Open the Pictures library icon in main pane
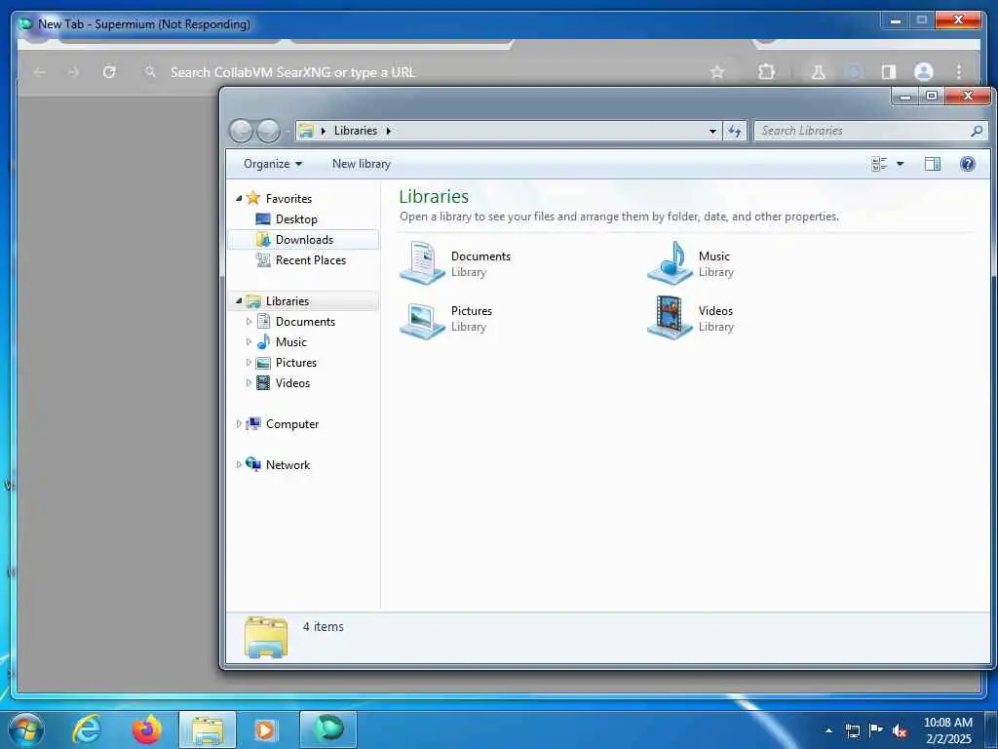Screen dimensions: 998x749 point(422,319)
